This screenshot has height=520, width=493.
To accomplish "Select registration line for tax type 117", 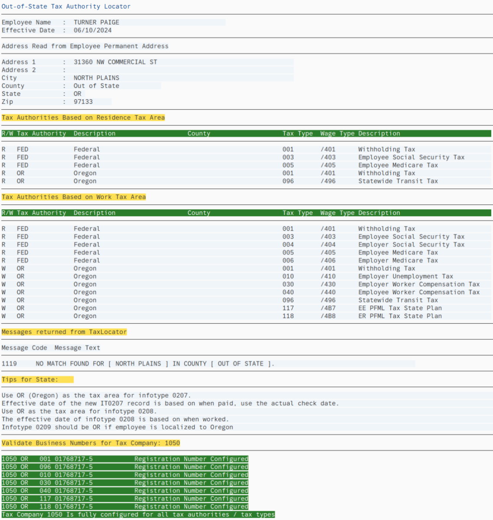I will (125, 499).
